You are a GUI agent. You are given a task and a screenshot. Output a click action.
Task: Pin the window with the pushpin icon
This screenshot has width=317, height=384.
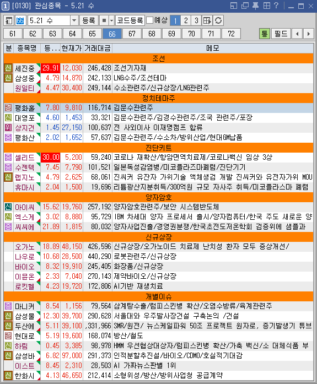(x=255, y=6)
